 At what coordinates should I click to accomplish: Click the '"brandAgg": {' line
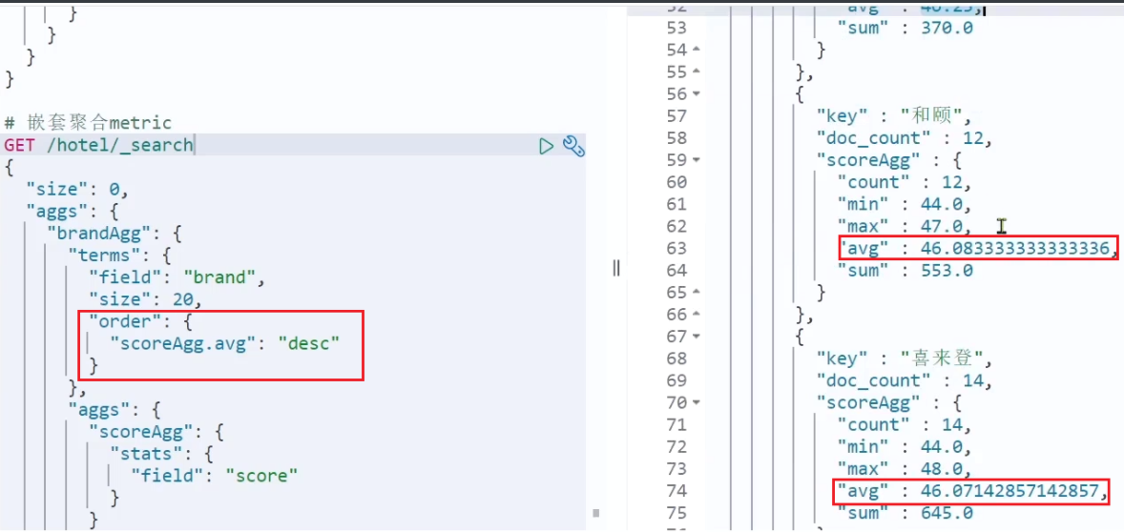click(x=116, y=235)
